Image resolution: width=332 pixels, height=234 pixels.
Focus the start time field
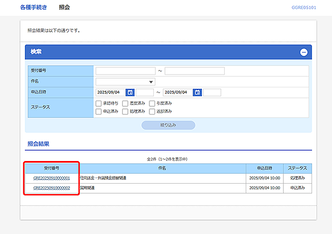pos(144,92)
